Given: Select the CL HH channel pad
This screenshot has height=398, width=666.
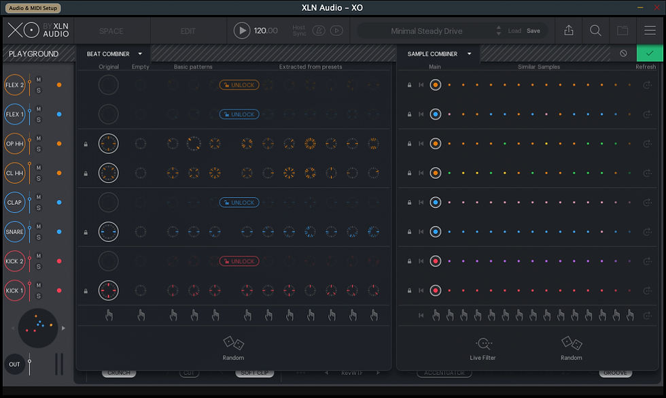Looking at the screenshot, I should pos(14,173).
